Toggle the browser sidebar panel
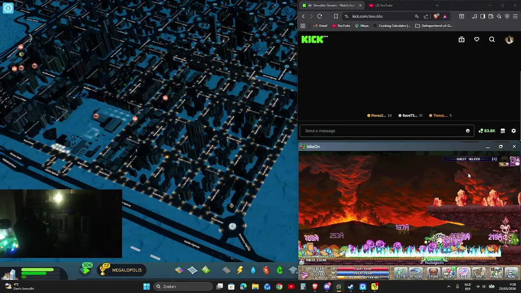521x293 pixels. (483, 16)
